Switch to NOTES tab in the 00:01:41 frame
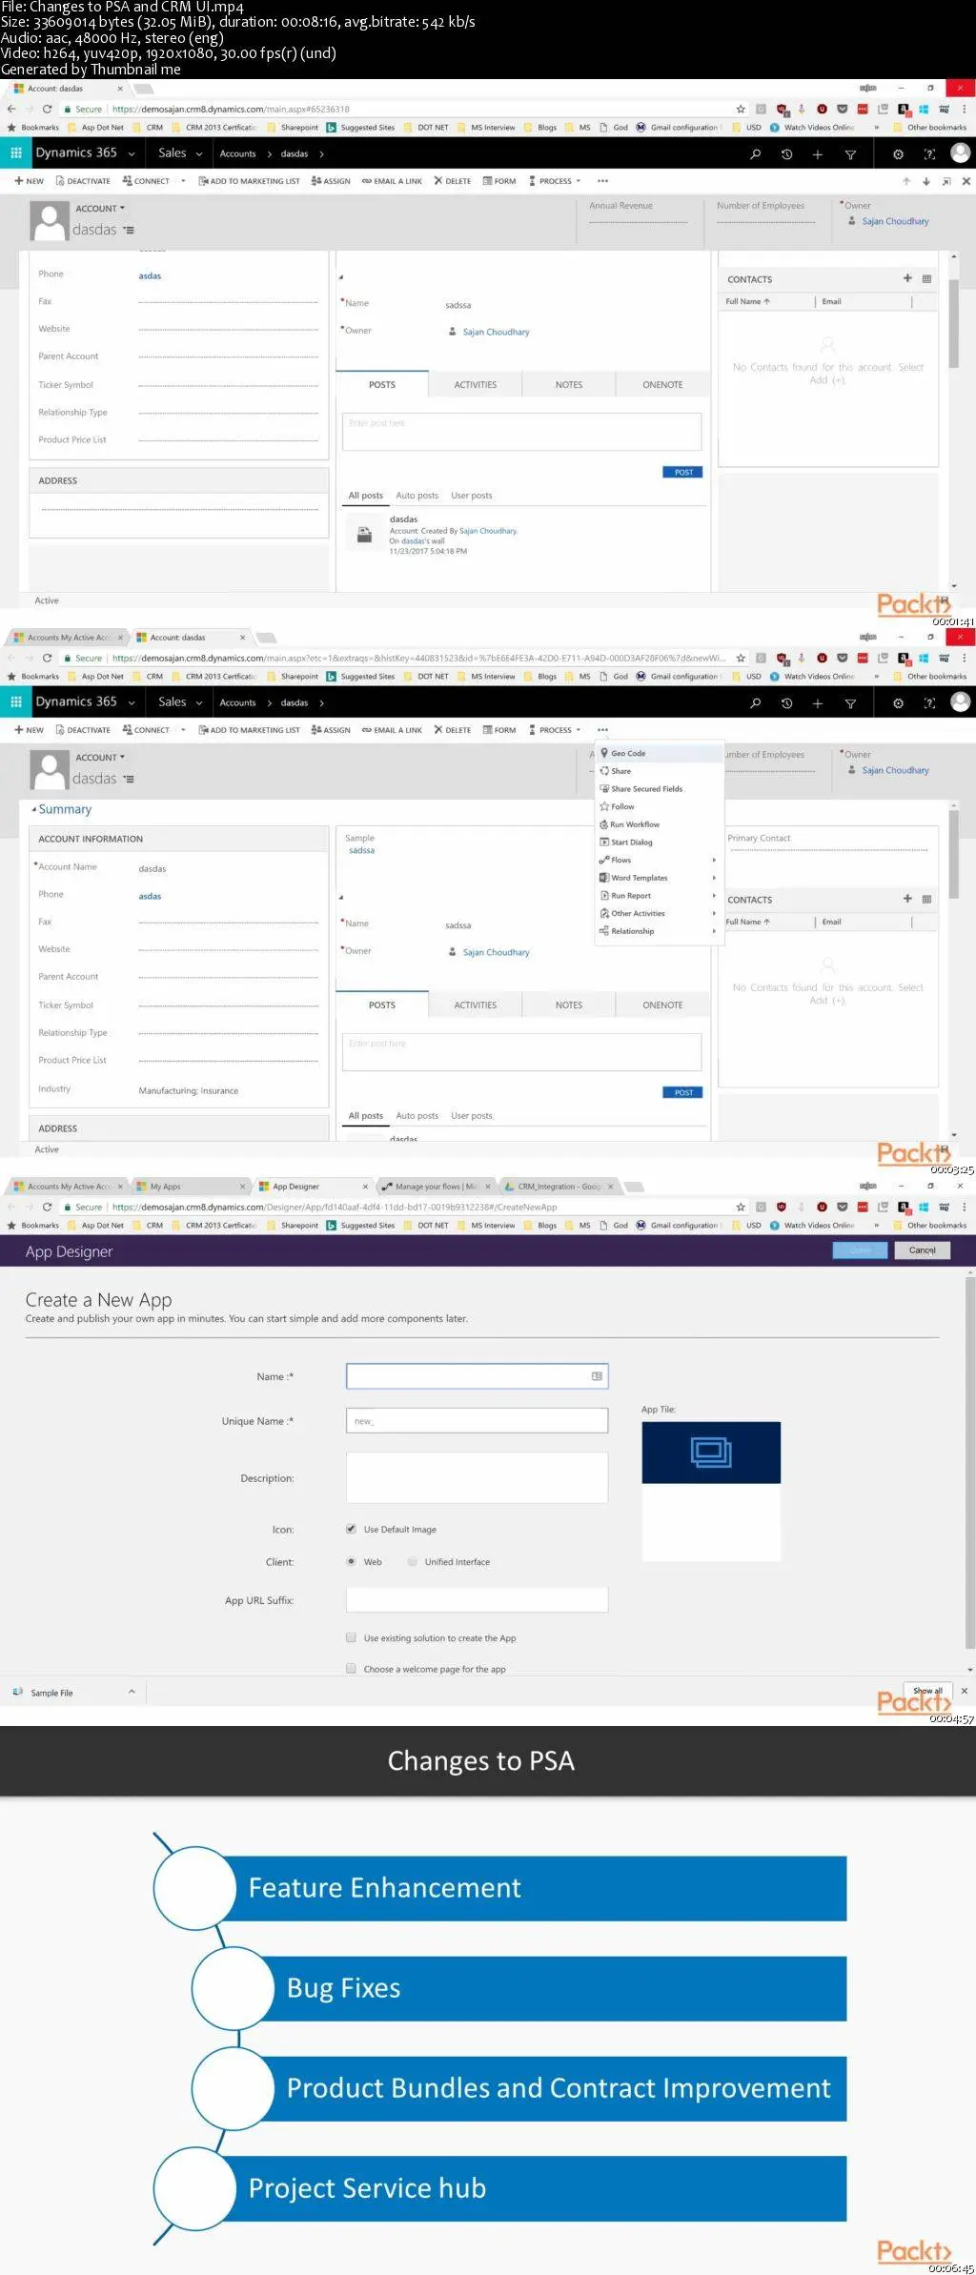 coord(569,385)
